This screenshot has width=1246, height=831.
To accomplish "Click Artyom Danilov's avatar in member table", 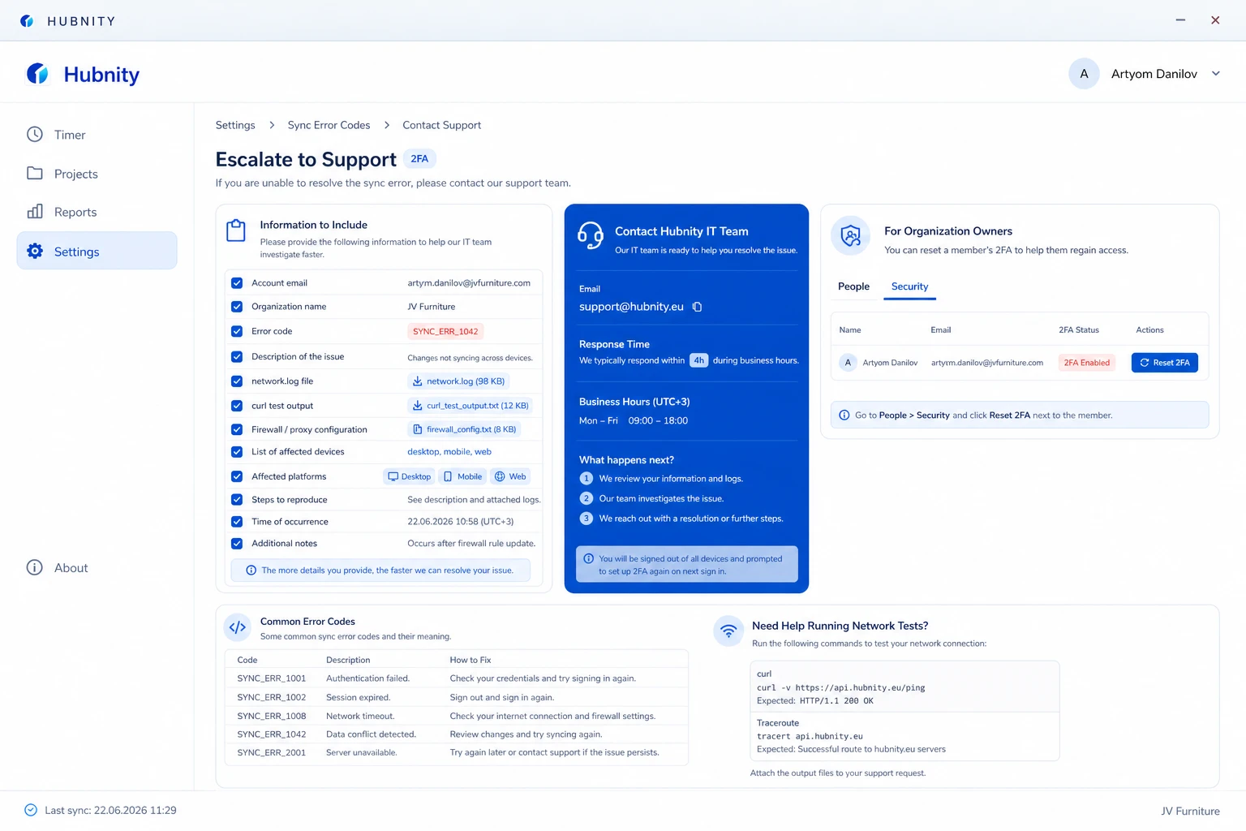I will pos(848,363).
